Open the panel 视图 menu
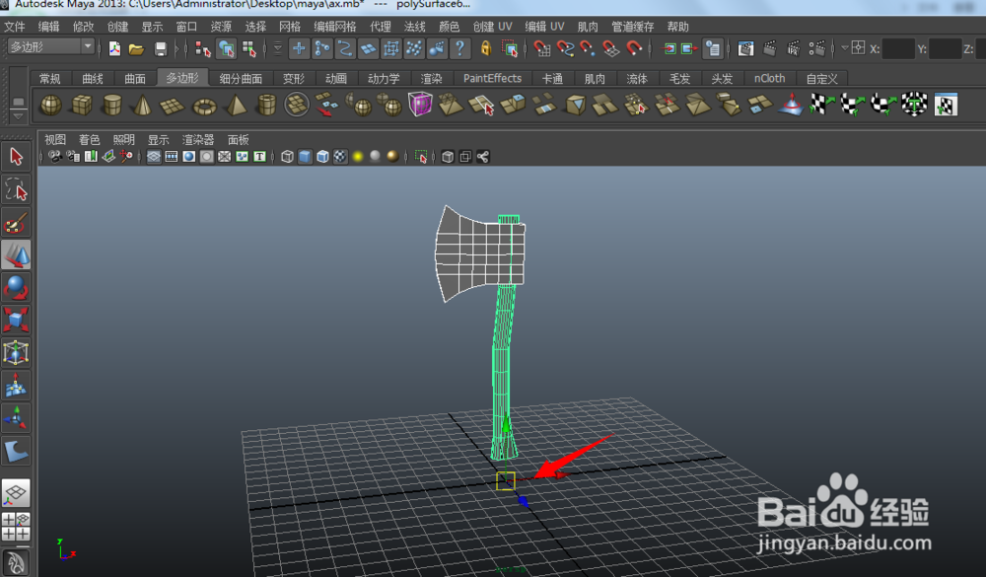The width and height of the screenshot is (986, 577). (54, 140)
